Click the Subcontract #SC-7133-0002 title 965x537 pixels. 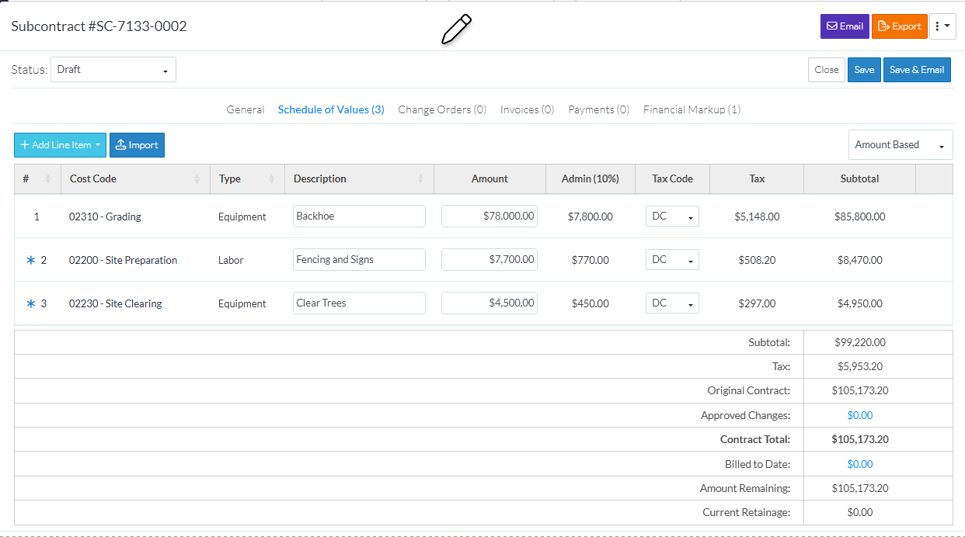tap(99, 26)
